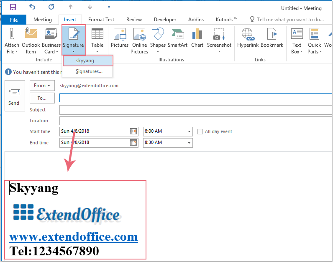
Task: Open the Start time date calendar picker
Action: (133, 131)
